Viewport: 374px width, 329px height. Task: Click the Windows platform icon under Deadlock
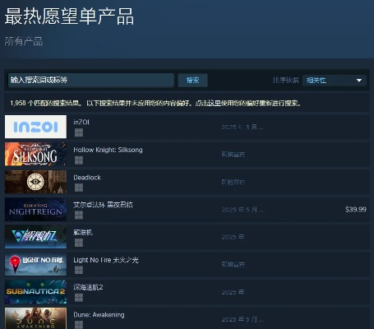tap(79, 188)
